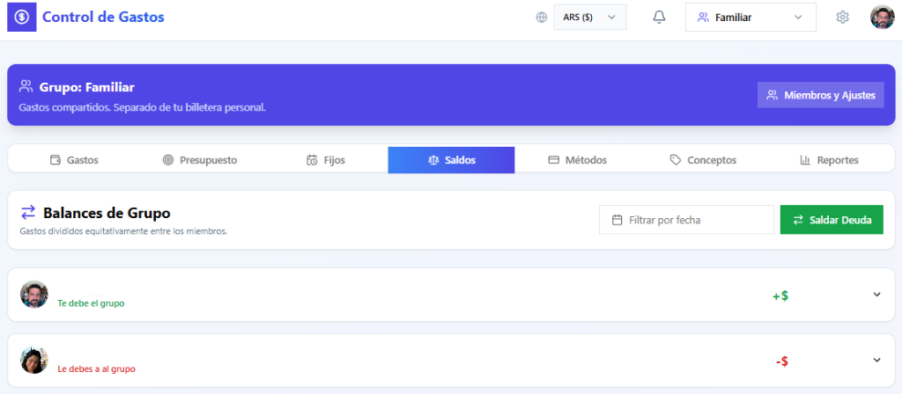This screenshot has height=394, width=902.
Task: Click the second member's avatar photo
Action: [x=34, y=360]
